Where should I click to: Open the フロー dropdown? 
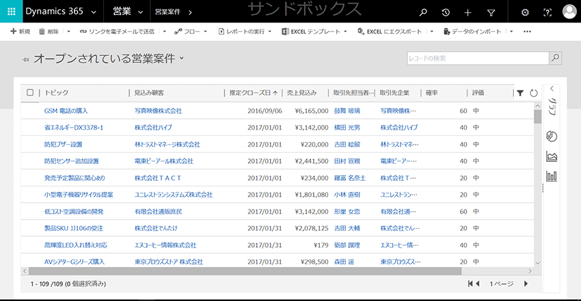click(x=191, y=31)
